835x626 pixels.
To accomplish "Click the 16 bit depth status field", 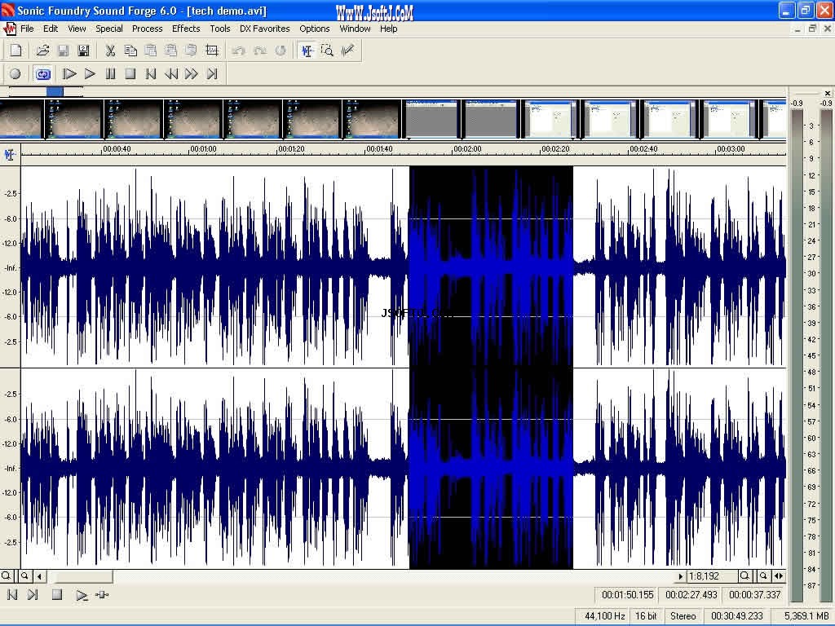I will [x=646, y=616].
